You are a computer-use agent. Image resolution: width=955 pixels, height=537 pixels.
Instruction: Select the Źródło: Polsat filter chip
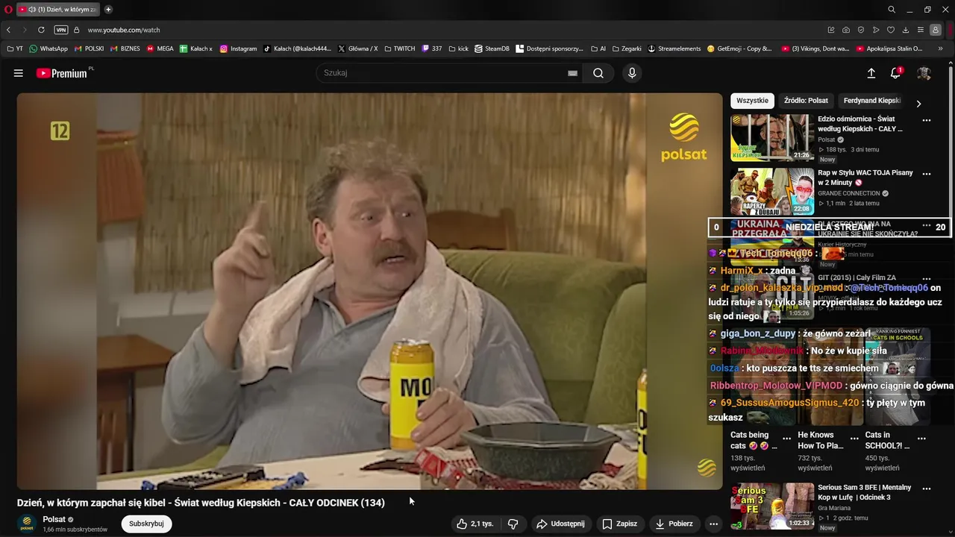806,101
